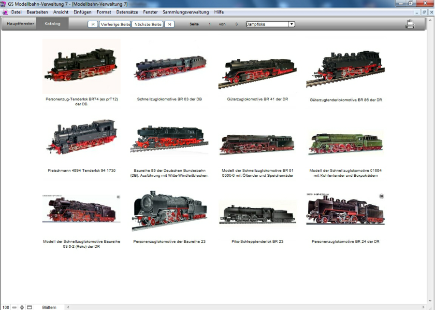Click the horizontal scrollbar left arrow

click(68, 307)
